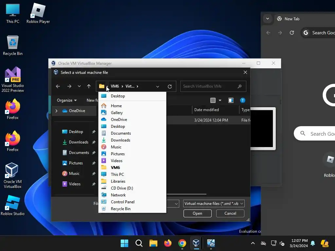Open the Organize menu

[67, 100]
